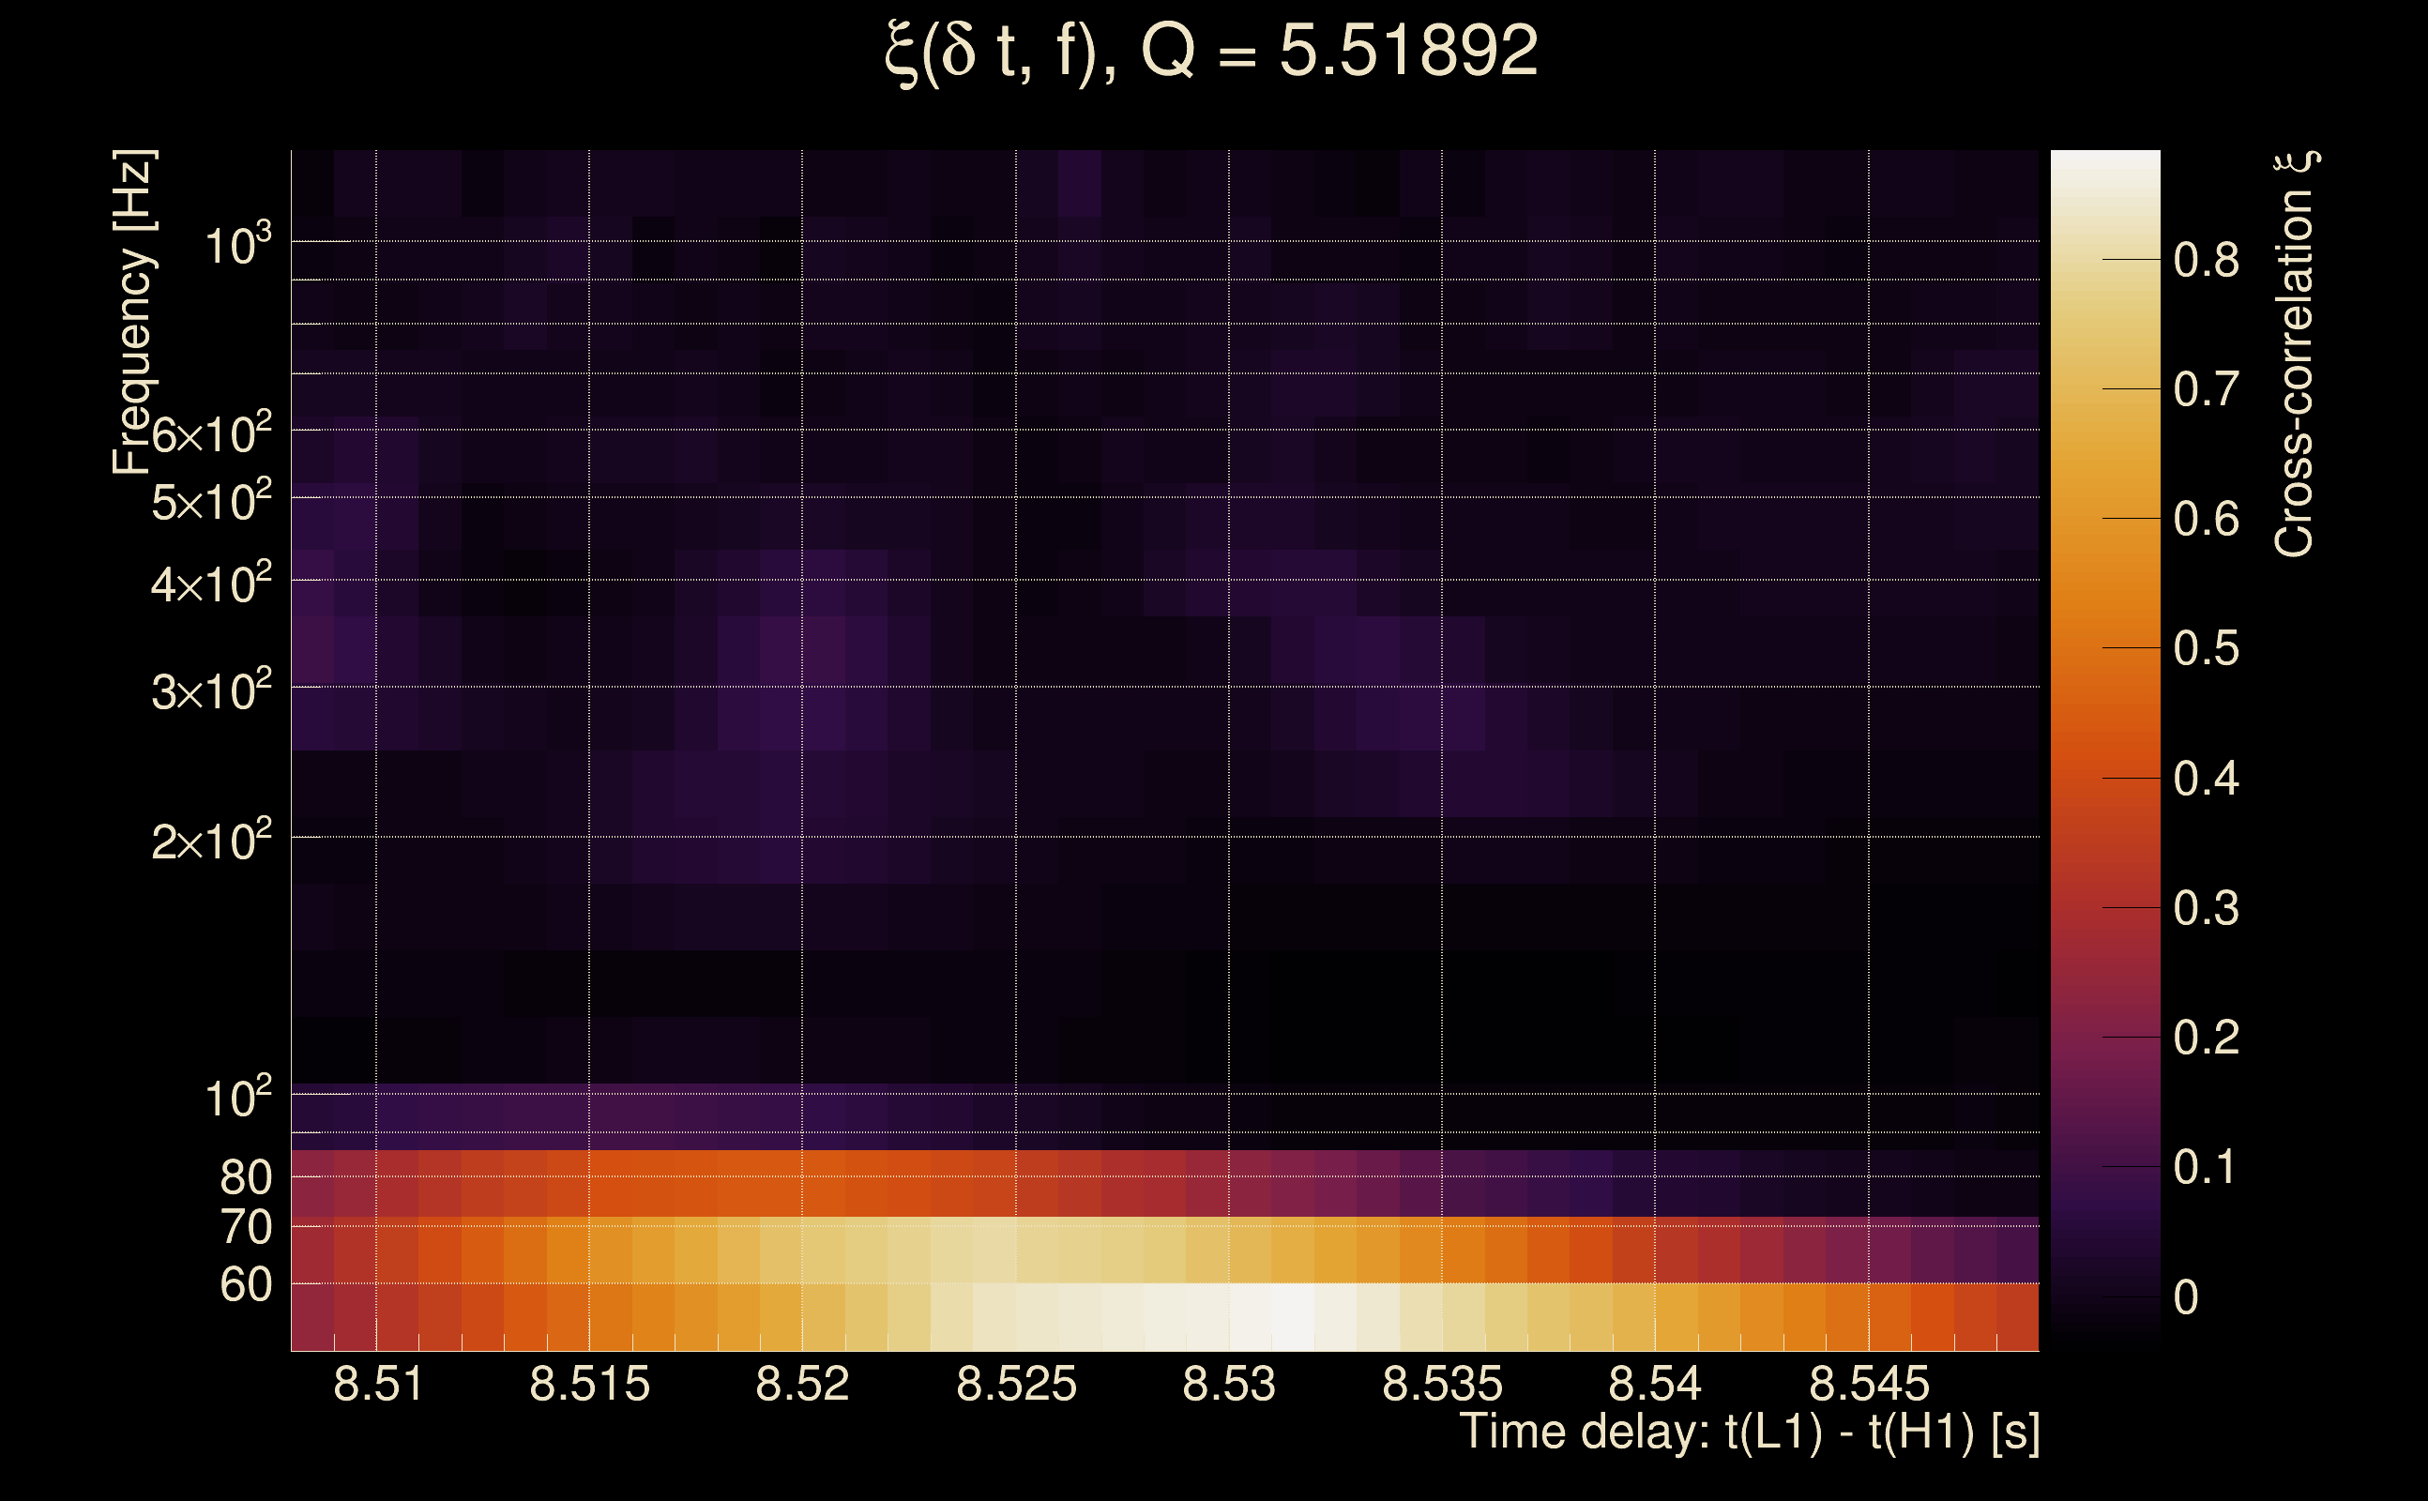Image resolution: width=2428 pixels, height=1501 pixels.
Task: Click the 80 Hz tick label
Action: (245, 1177)
